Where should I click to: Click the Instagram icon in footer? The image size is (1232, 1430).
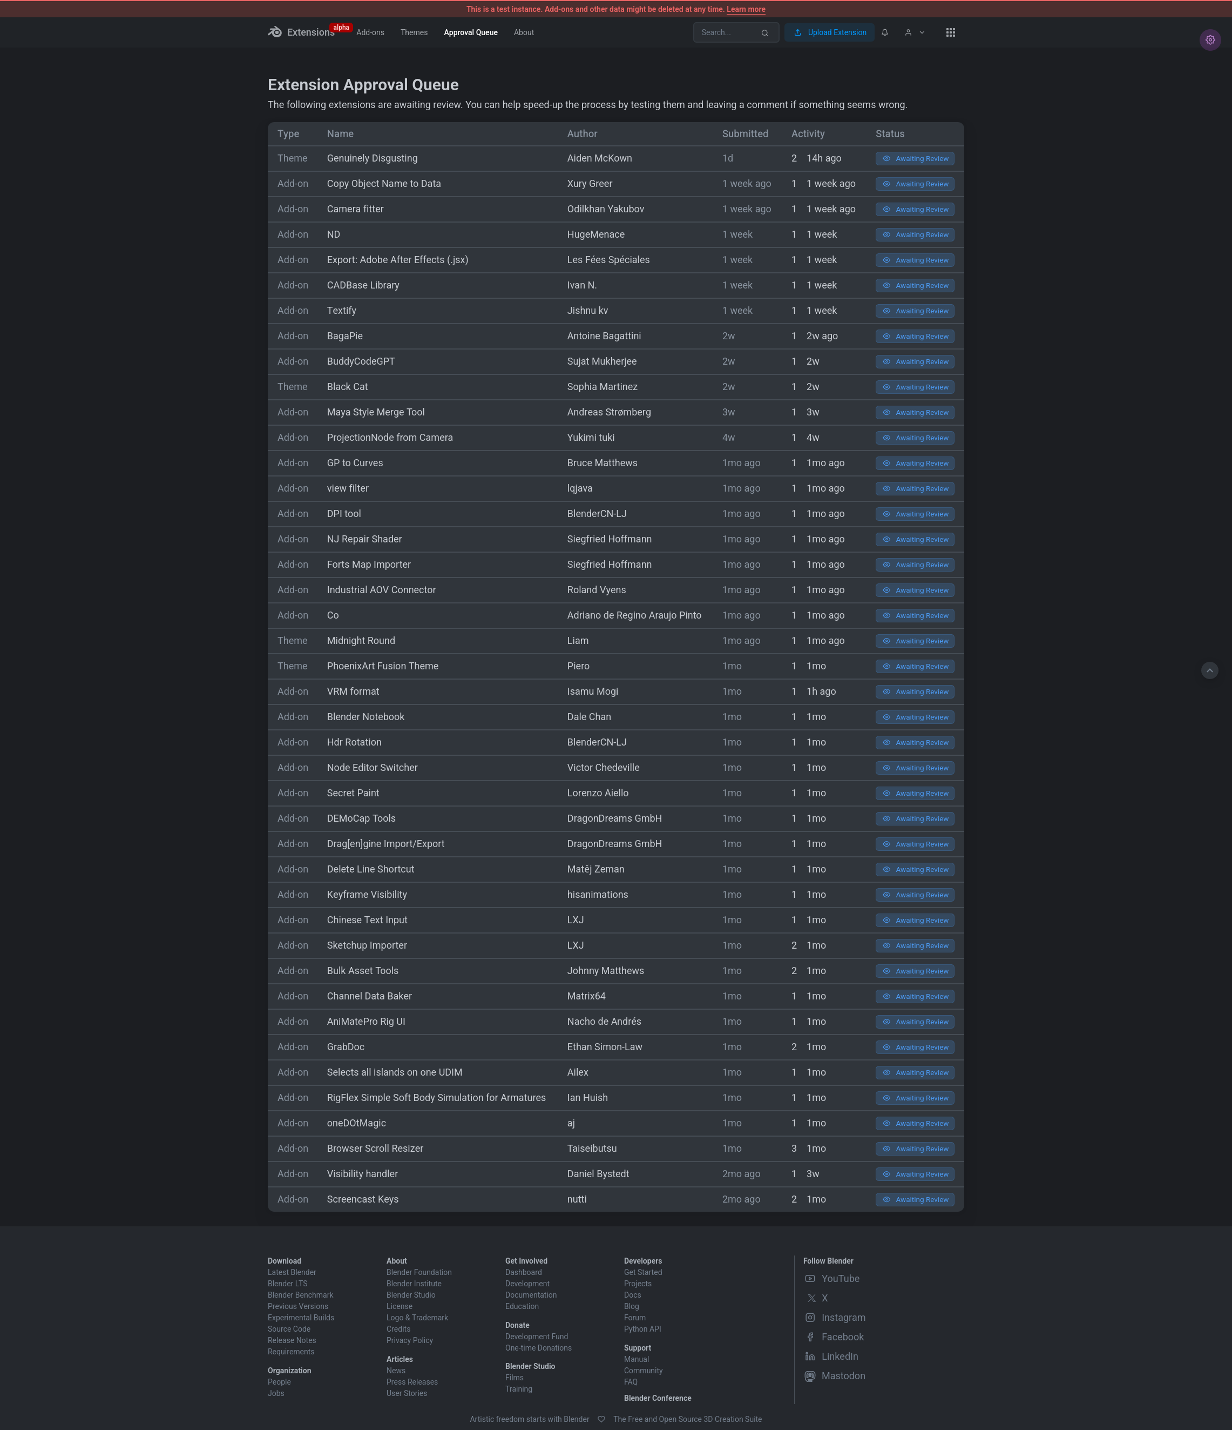(810, 1318)
